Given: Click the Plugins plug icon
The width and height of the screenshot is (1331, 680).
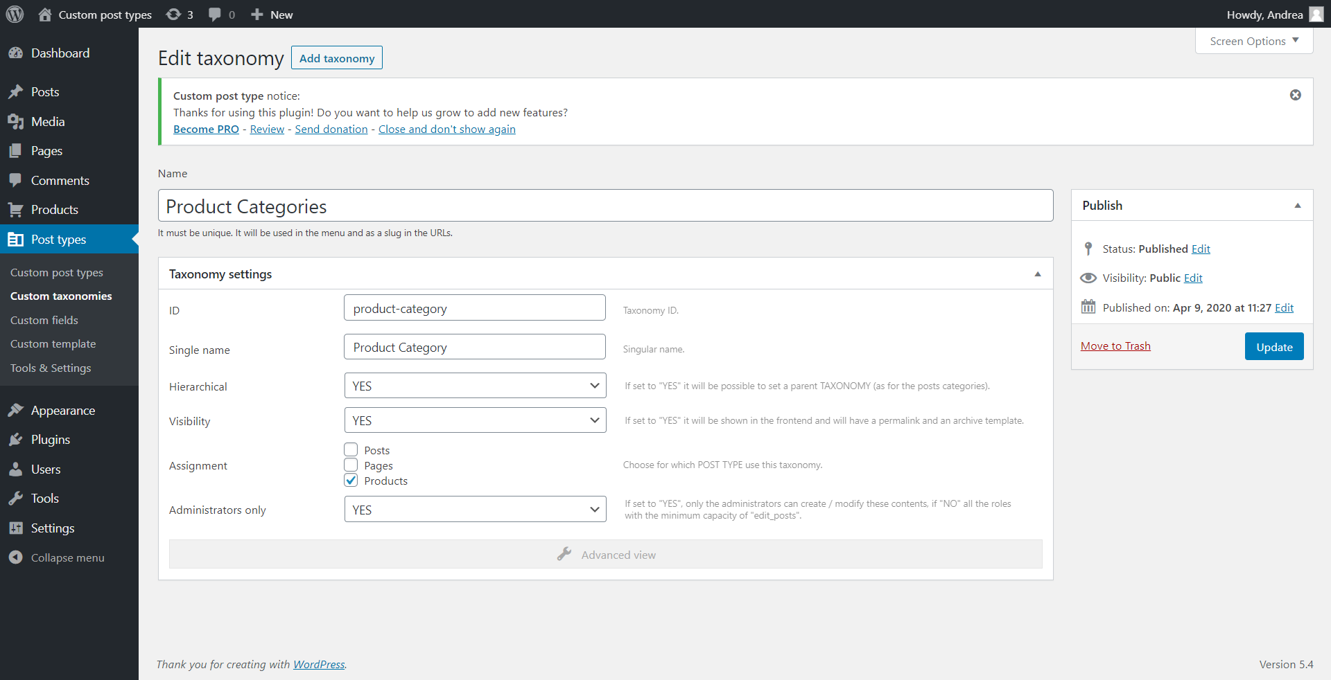Looking at the screenshot, I should (16, 440).
